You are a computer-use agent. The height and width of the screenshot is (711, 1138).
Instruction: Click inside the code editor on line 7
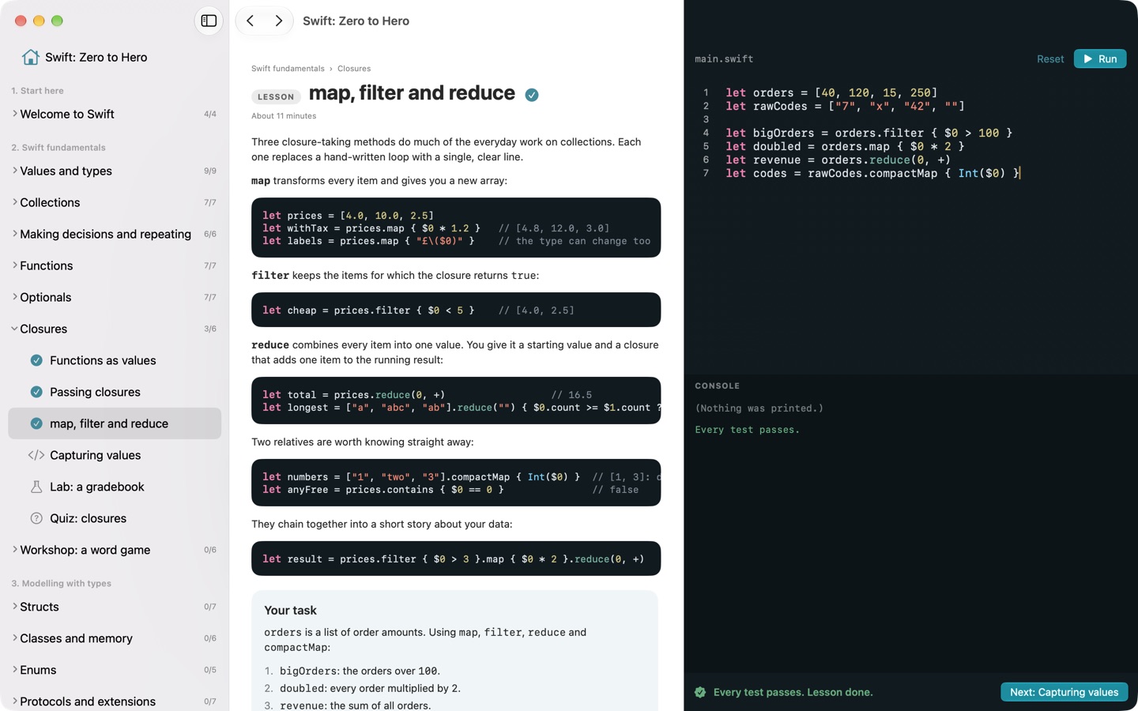pos(873,173)
